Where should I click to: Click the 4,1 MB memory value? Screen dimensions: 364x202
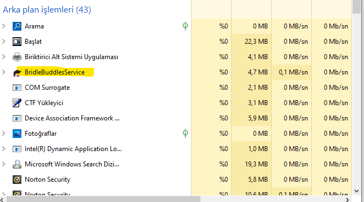258,57
